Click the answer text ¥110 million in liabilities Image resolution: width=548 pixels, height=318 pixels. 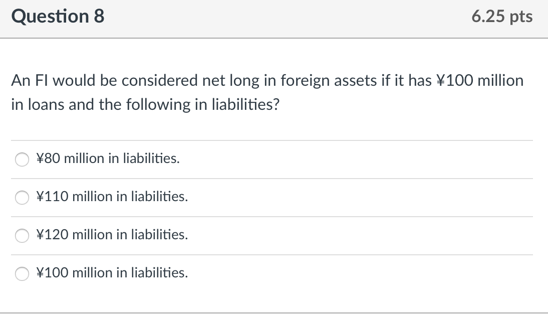pos(112,197)
